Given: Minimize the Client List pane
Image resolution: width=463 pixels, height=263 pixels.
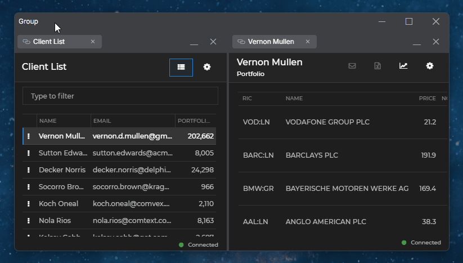Looking at the screenshot, I should pos(194,44).
